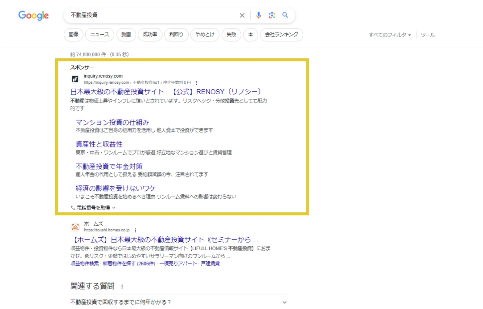Select the 成功率 filter chip
This screenshot has height=309, width=483.
pos(150,35)
